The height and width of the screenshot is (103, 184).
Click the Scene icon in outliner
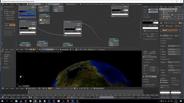[162, 9]
